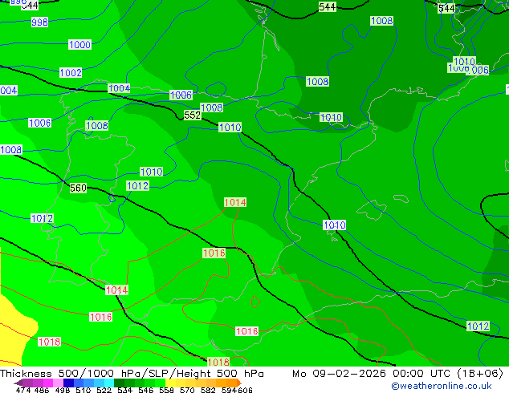Pick the dark blue legend swatch

[x=68, y=383]
